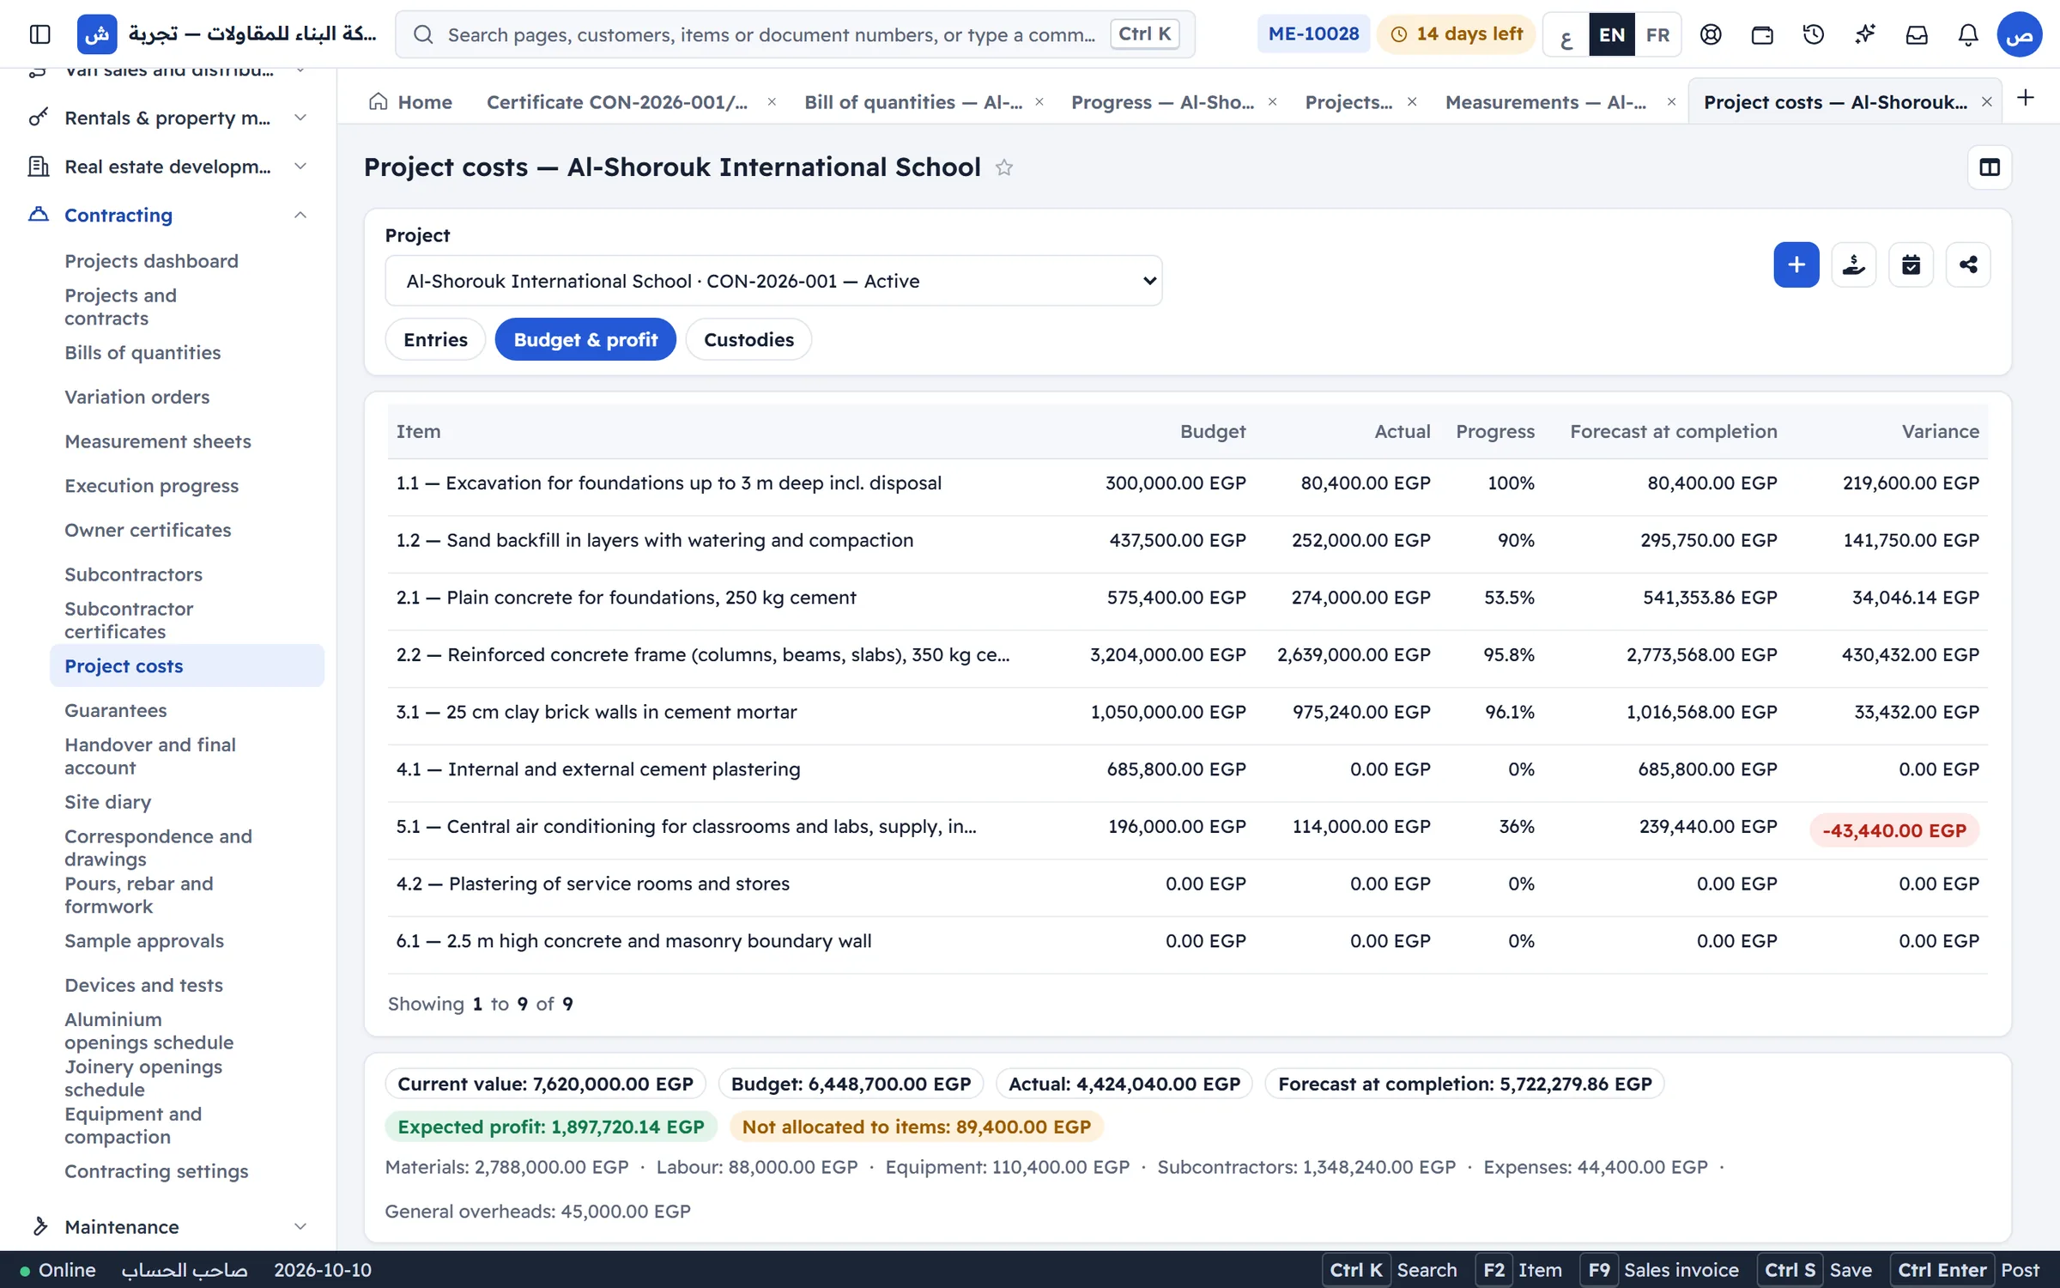Click the blue add entry plus button
2060x1288 pixels.
(1796, 264)
